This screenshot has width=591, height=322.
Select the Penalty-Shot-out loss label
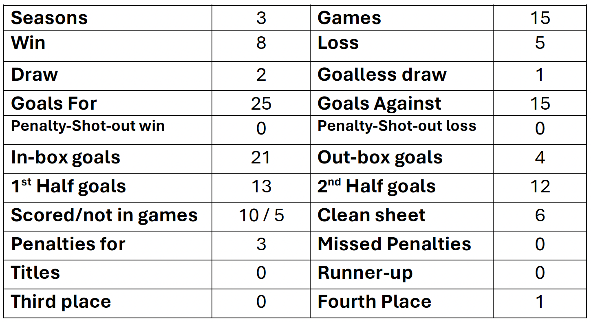click(x=397, y=126)
